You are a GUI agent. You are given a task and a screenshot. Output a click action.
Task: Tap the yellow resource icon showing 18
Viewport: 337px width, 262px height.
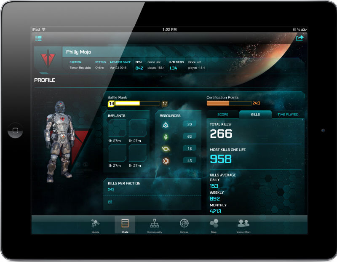pyautogui.click(x=166, y=148)
